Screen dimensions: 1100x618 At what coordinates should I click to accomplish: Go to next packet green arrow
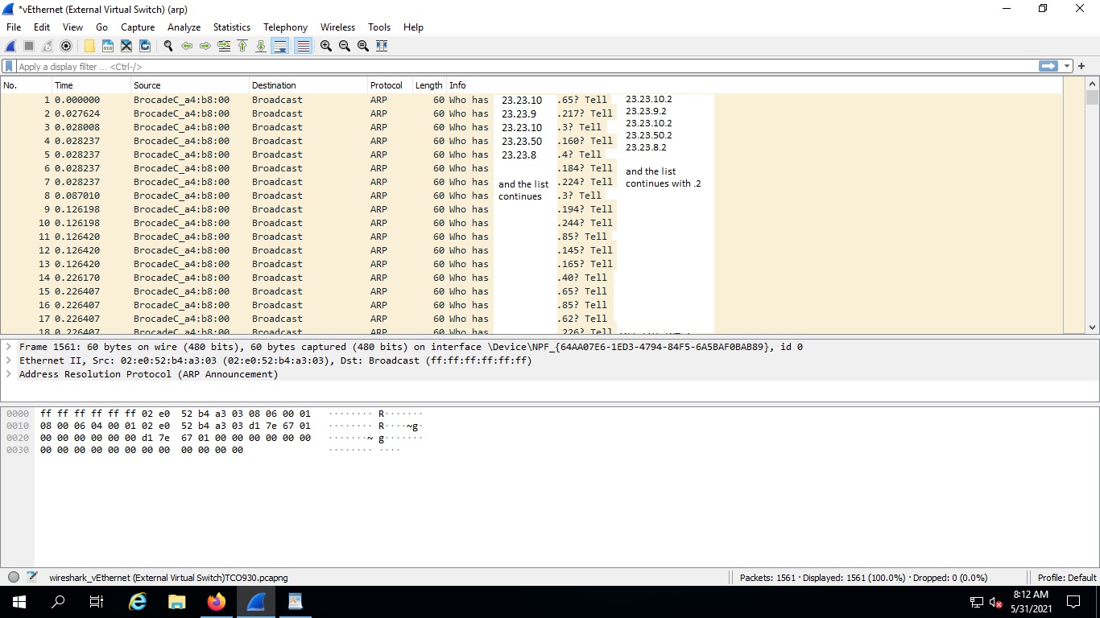pos(205,46)
